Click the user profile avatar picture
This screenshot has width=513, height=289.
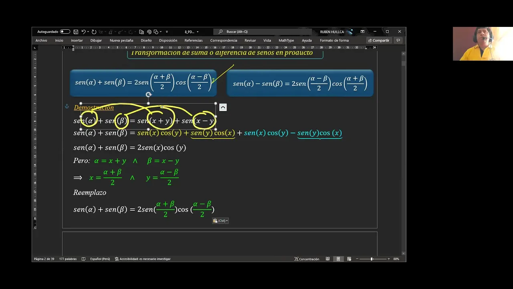tap(350, 32)
